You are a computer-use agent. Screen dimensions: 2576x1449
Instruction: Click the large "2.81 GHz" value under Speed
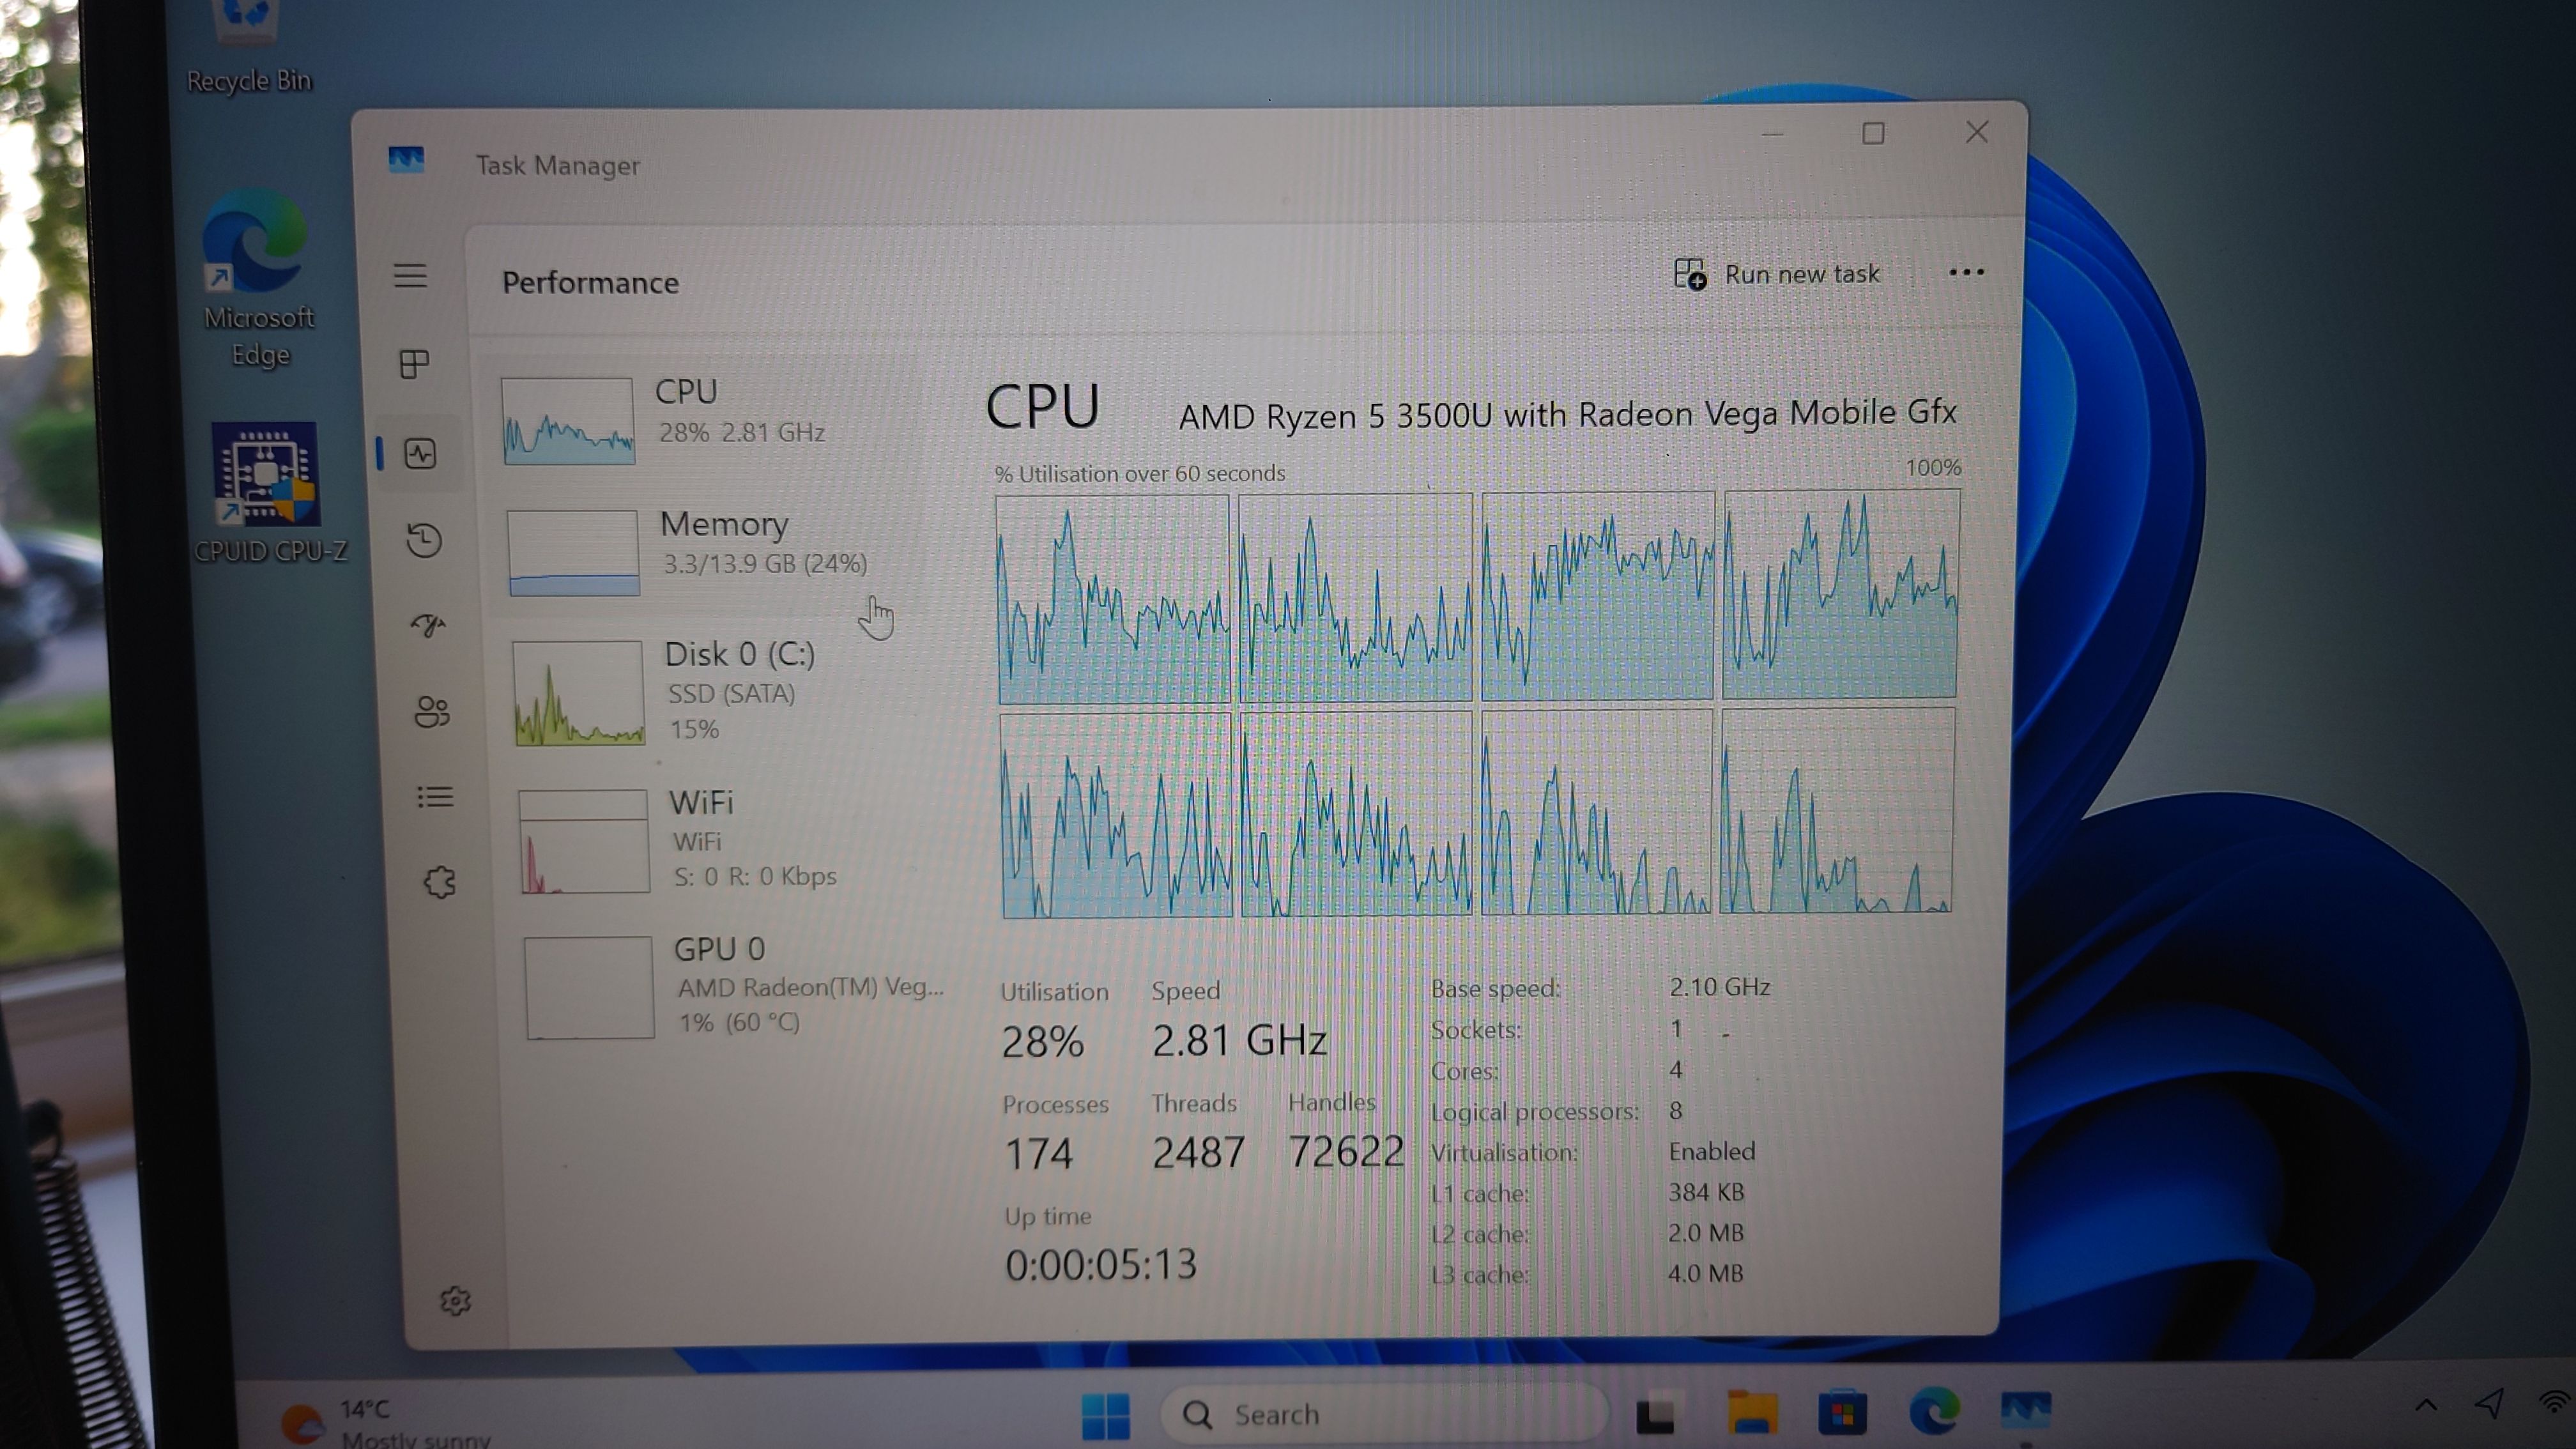click(x=1239, y=1040)
